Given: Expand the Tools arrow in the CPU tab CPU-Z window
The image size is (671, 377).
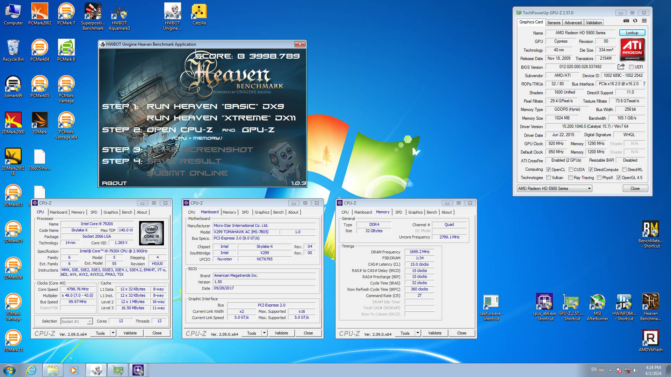Looking at the screenshot, I should [113, 333].
